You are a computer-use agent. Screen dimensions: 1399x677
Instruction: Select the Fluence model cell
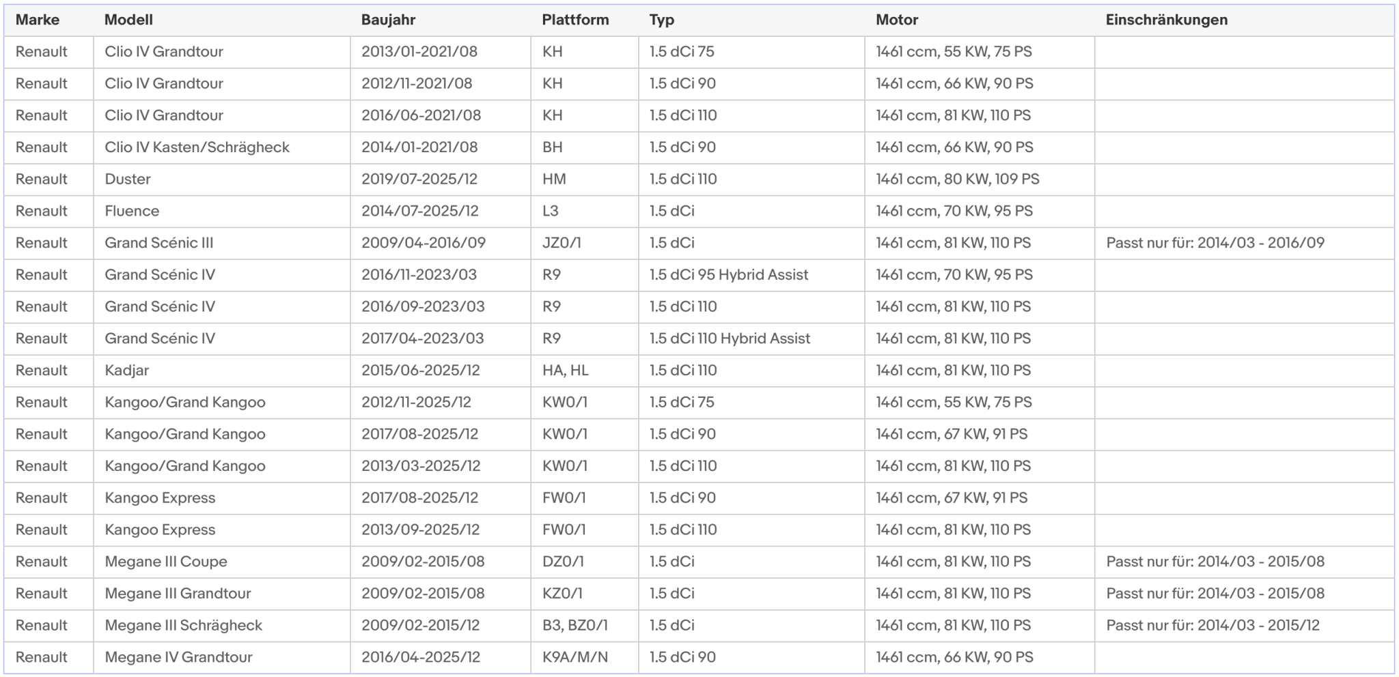222,211
